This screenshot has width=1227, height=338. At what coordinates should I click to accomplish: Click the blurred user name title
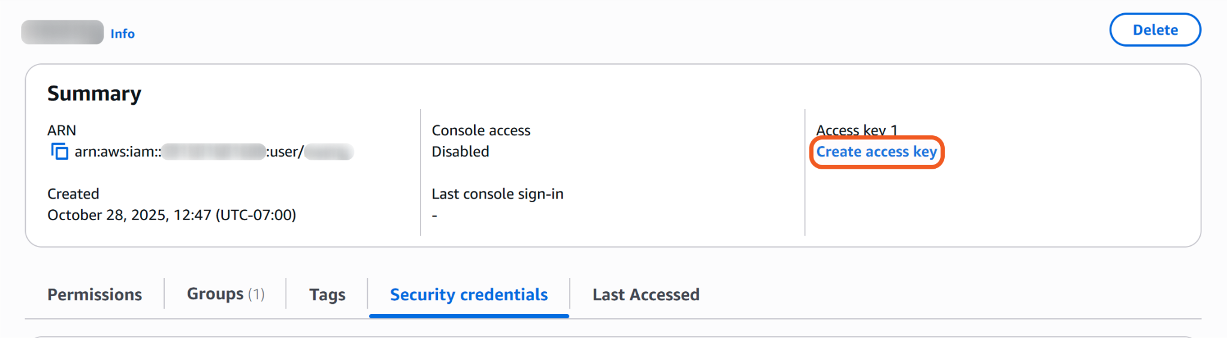[62, 32]
